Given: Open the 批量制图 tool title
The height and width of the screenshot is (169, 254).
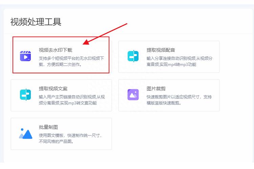Looking at the screenshot, I should point(48,127).
